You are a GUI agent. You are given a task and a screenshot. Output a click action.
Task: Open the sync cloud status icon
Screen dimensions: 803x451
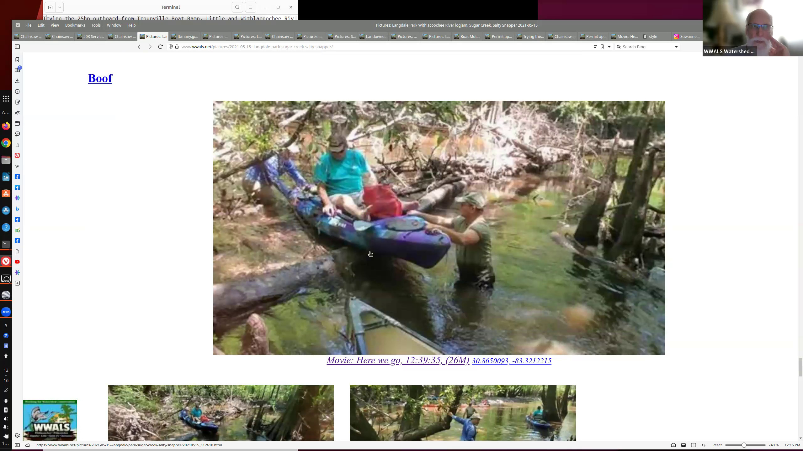tap(28, 445)
